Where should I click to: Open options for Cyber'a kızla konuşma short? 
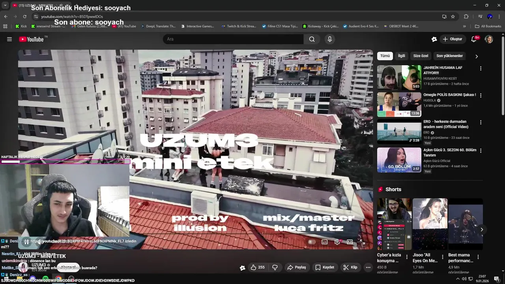(407, 257)
